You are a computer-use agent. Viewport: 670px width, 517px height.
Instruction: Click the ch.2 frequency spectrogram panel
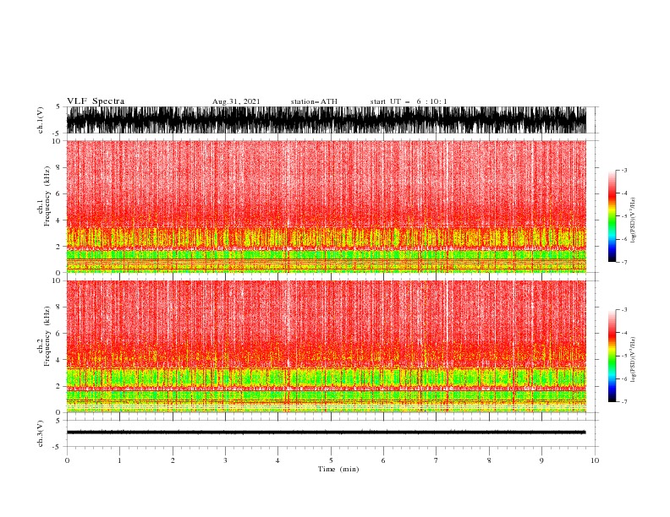coord(327,346)
